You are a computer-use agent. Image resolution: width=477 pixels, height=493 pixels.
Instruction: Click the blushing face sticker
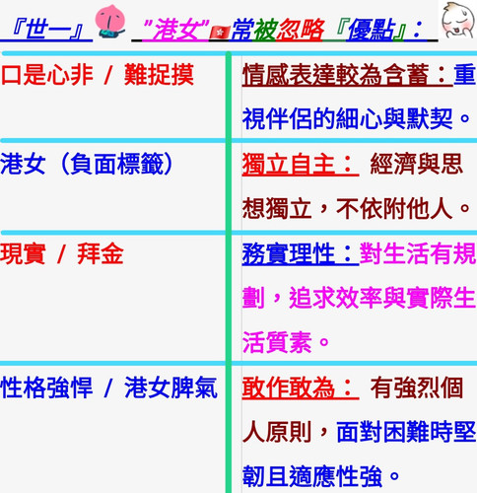[458, 20]
